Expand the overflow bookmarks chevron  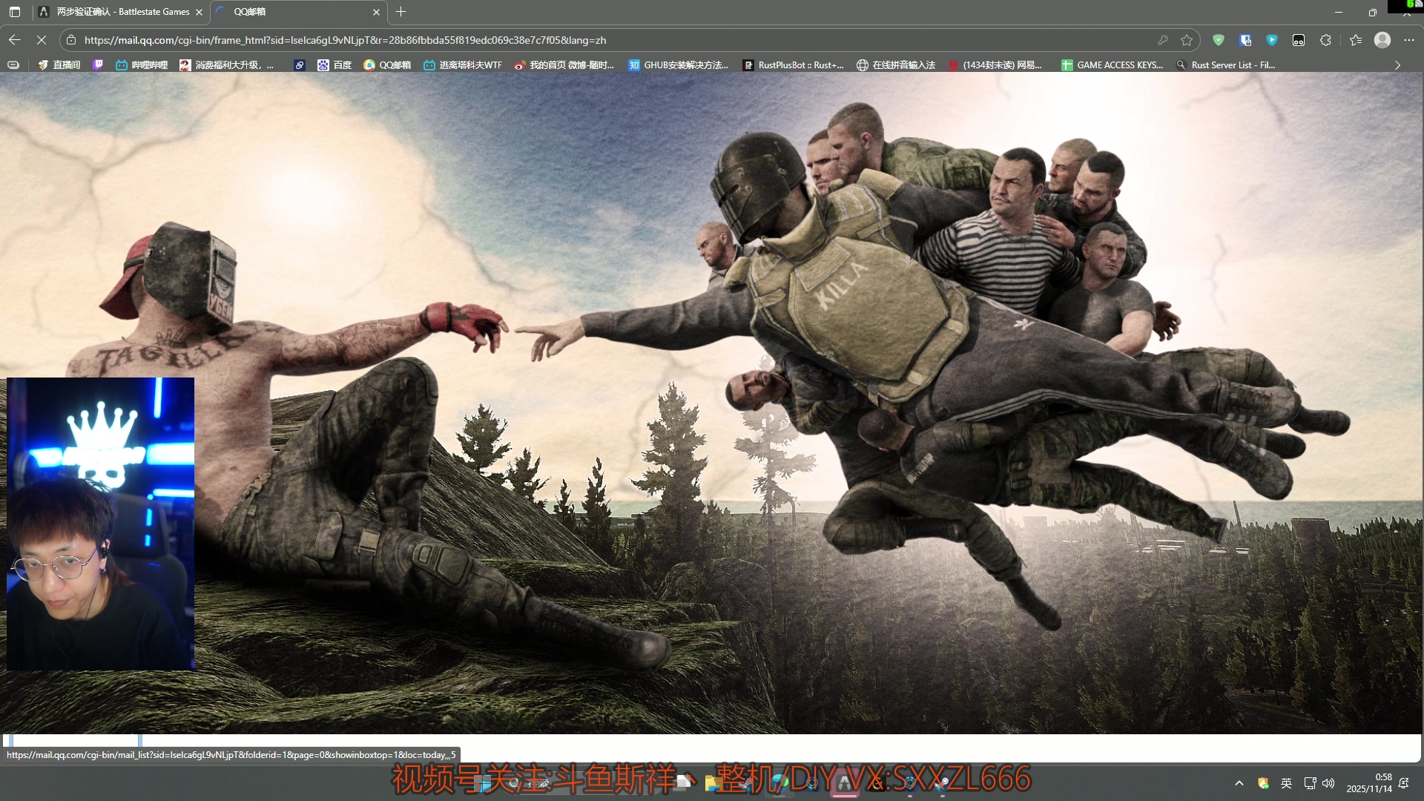point(1397,65)
